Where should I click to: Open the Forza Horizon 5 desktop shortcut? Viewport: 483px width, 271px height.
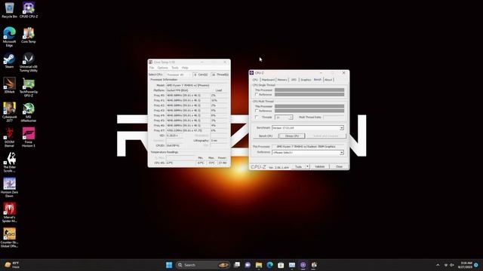click(x=29, y=137)
